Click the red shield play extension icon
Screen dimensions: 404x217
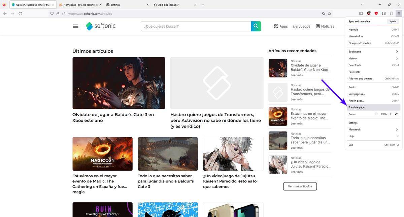click(x=376, y=13)
